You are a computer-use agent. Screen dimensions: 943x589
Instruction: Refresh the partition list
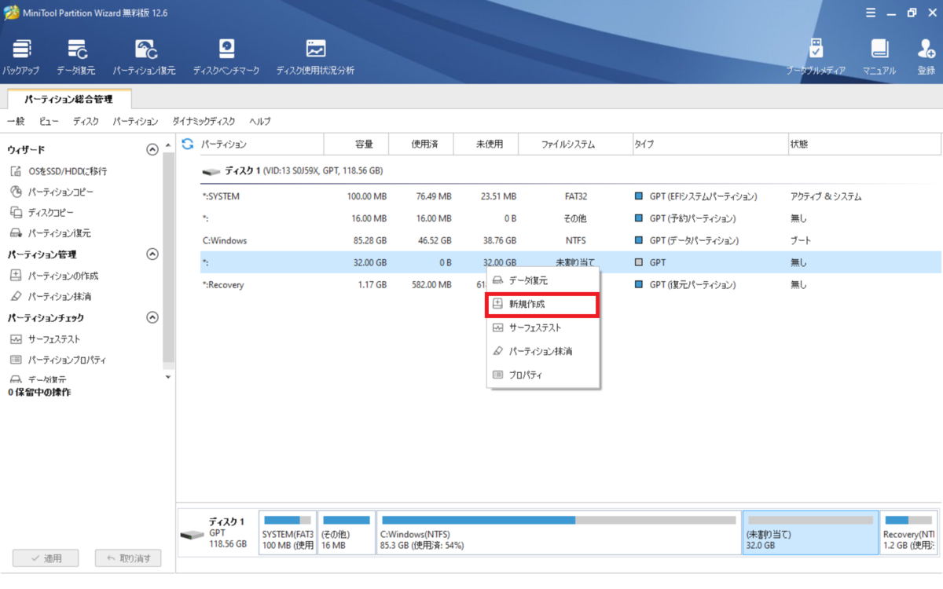187,144
